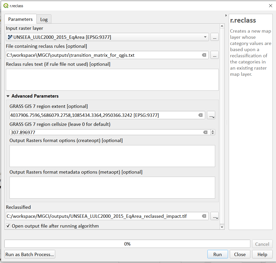Decrease the region cellsize value
The image size is (276, 263).
(x=213, y=134)
